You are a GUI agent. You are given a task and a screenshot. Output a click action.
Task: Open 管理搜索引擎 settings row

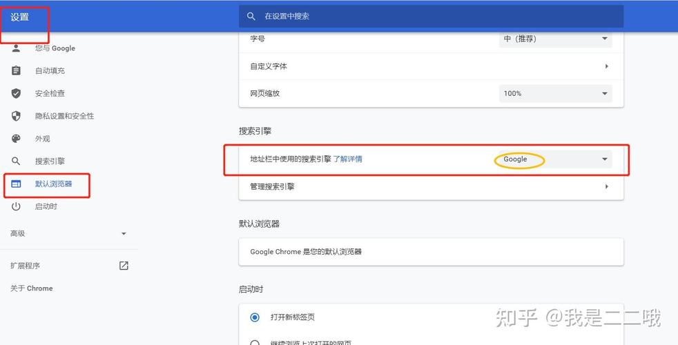click(431, 186)
